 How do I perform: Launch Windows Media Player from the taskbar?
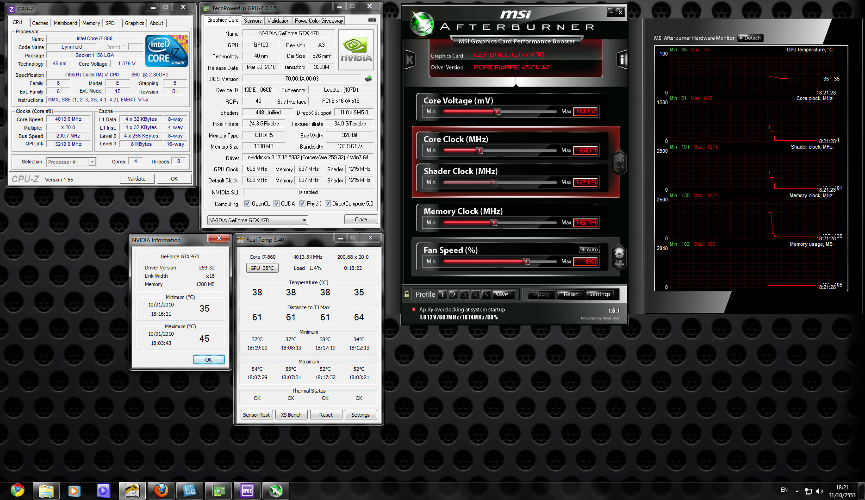[74, 490]
